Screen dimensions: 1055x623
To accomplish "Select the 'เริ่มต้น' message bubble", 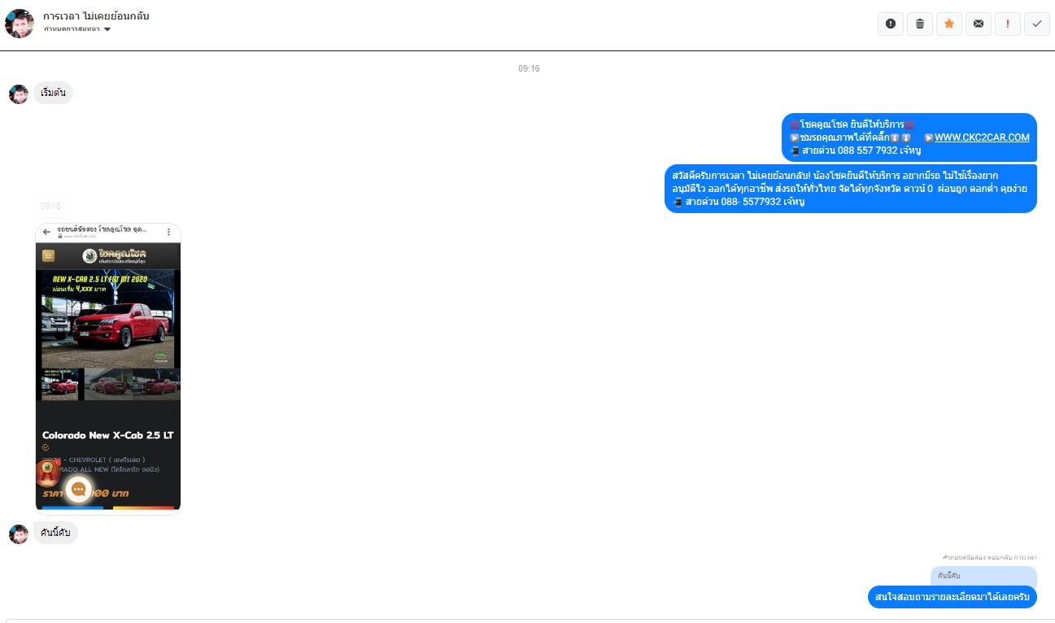I will click(53, 93).
